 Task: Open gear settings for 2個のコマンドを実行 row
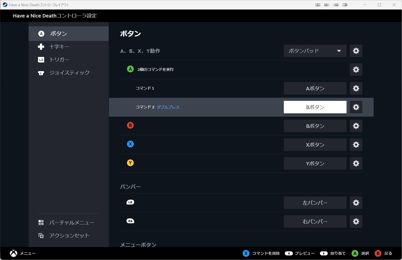[356, 70]
